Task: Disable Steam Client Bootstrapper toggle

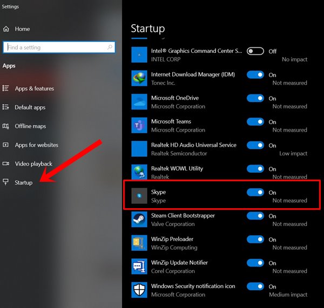Action: (255, 216)
